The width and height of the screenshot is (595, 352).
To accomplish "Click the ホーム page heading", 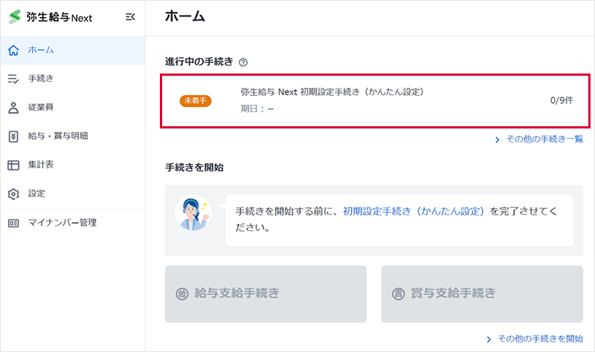I will 184,16.
